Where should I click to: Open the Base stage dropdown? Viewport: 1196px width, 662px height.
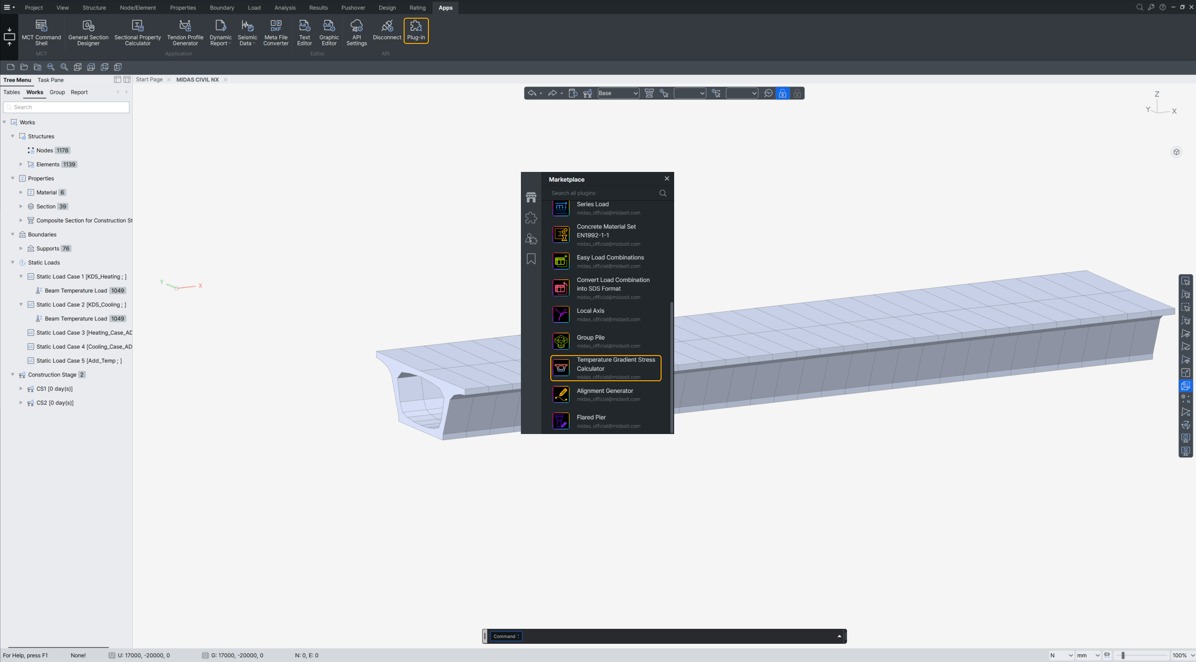[x=618, y=93]
